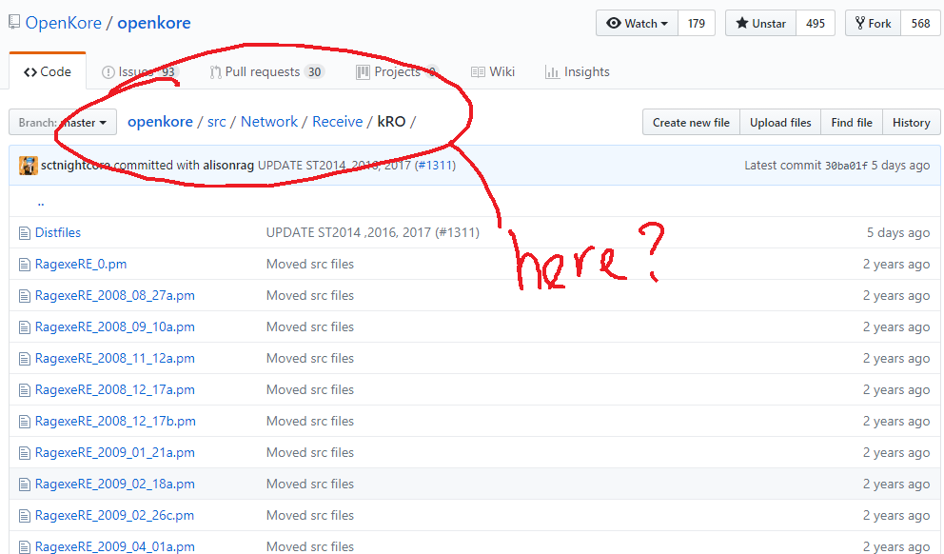Screen dimensions: 944x554
Task: Click the Fork button
Action: pos(873,23)
